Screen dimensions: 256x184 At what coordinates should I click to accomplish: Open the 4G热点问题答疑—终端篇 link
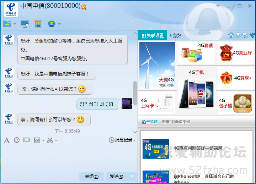(198, 148)
